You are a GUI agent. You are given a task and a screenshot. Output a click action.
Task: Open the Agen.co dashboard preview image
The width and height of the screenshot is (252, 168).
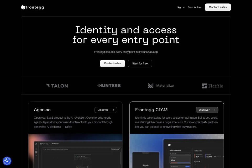click(x=75, y=151)
